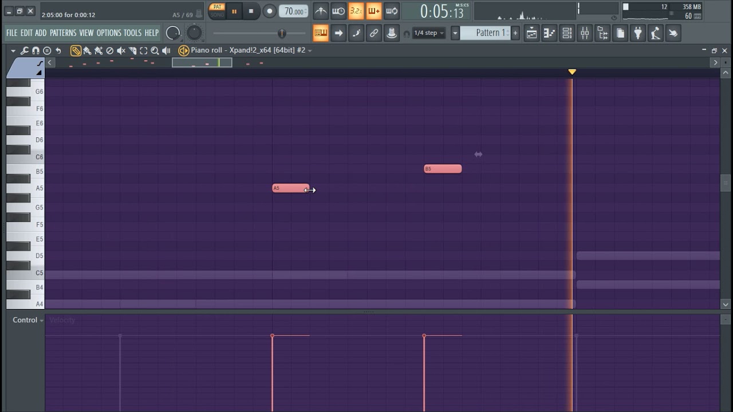Toggle wait for input before recording
The image size is (733, 412).
[338, 11]
